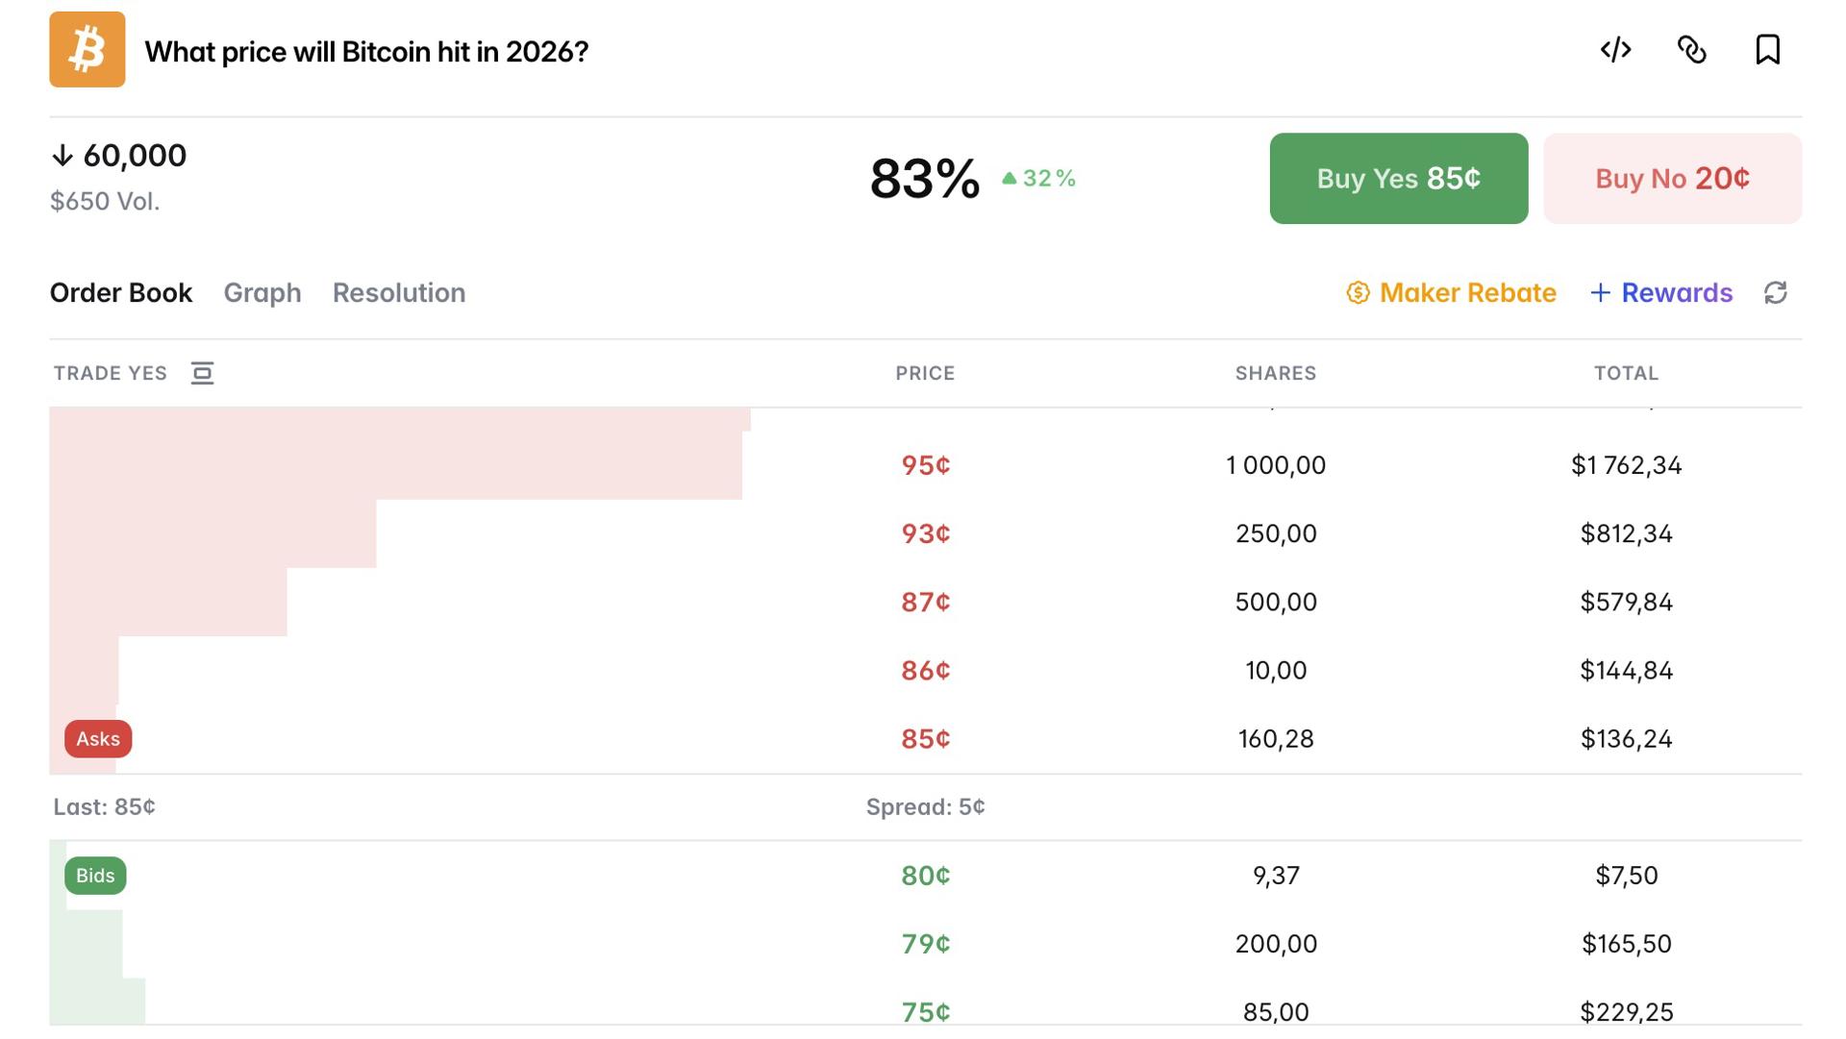1846x1039 pixels.
Task: Click the 60,000 price target label
Action: click(135, 156)
